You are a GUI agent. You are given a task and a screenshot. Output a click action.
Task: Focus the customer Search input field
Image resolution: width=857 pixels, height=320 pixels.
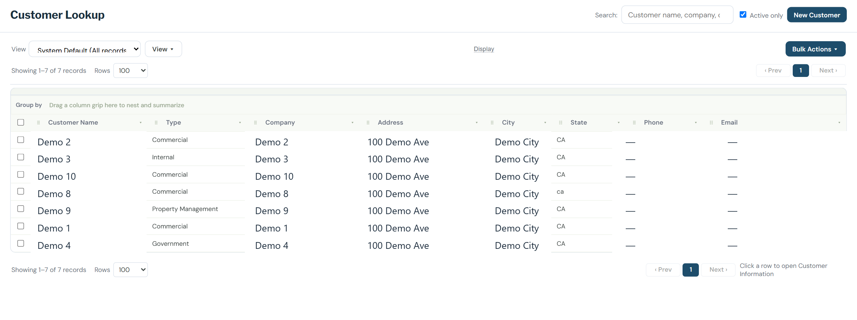[x=677, y=15]
